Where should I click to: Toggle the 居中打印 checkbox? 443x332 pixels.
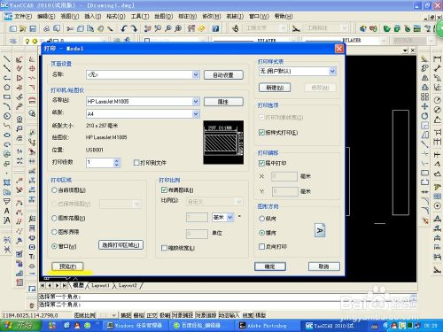click(x=261, y=163)
